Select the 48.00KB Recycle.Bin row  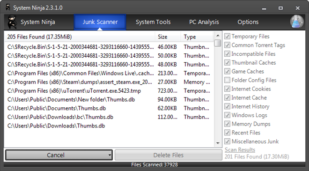109,65
